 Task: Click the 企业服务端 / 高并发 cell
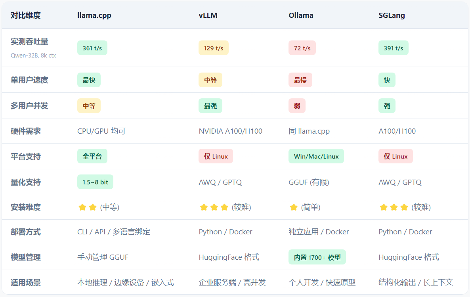pyautogui.click(x=232, y=283)
